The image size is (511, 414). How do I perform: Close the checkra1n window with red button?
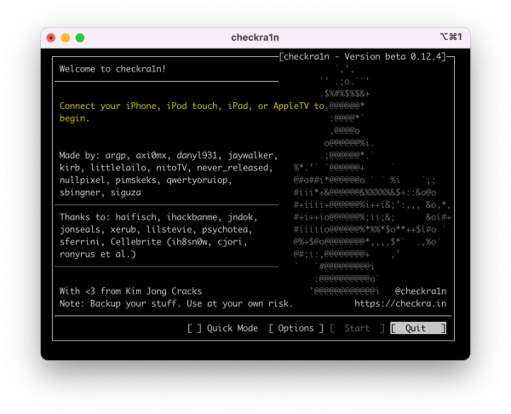tap(51, 37)
